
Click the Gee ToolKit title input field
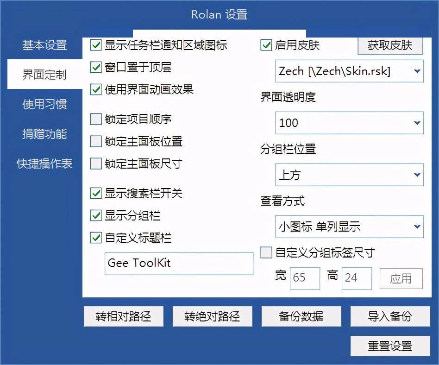[179, 264]
